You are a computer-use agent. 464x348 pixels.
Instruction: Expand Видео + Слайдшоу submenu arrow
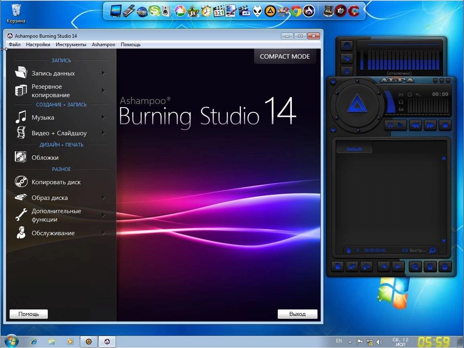point(103,132)
